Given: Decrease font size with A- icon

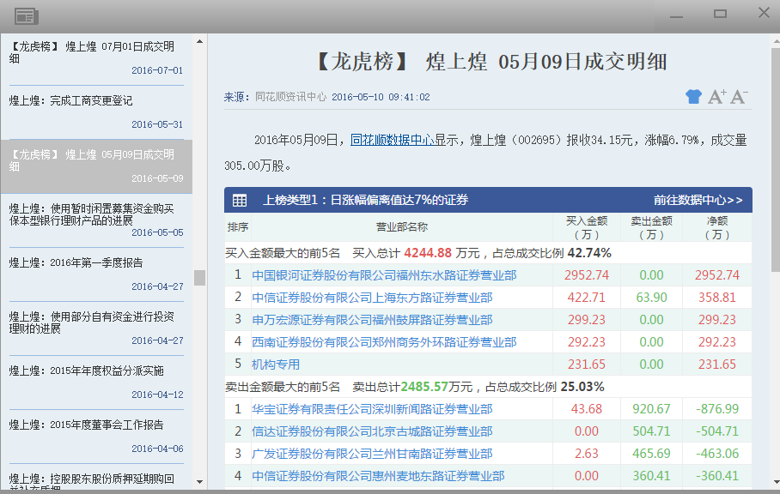Looking at the screenshot, I should pyautogui.click(x=740, y=96).
